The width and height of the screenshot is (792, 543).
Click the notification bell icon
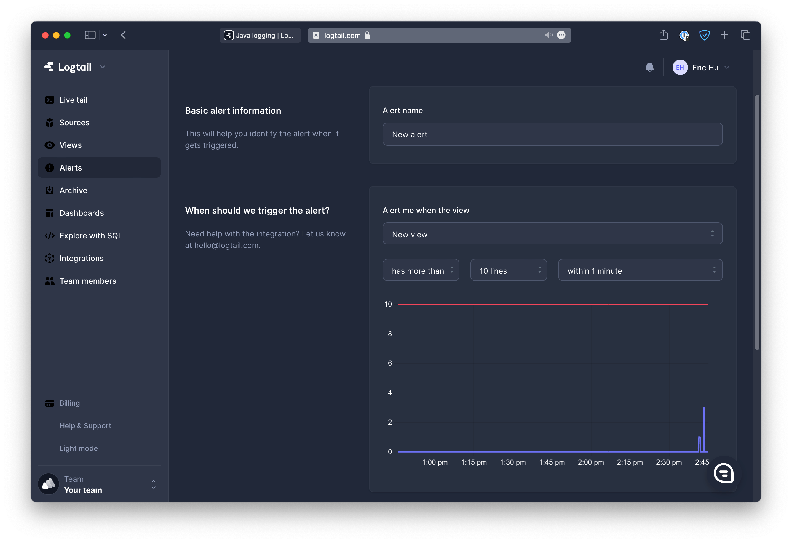[649, 67]
